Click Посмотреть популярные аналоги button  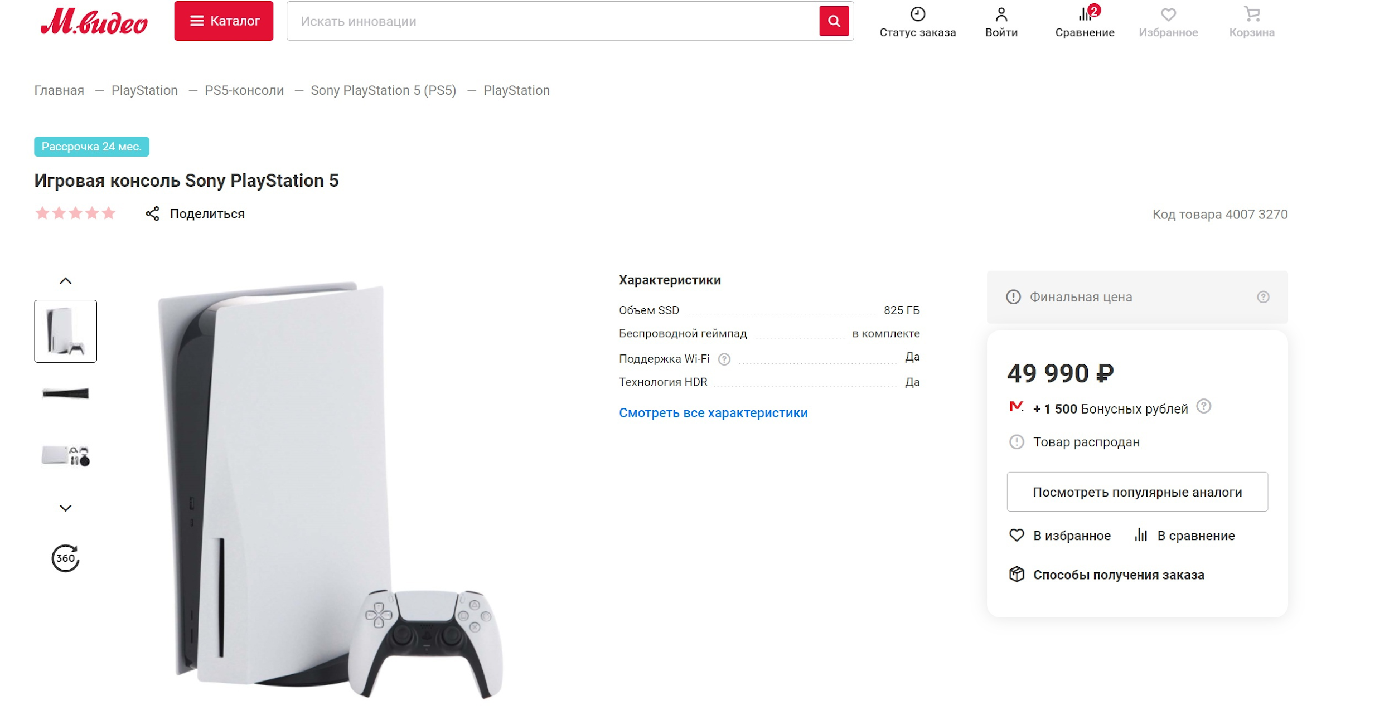click(1137, 492)
